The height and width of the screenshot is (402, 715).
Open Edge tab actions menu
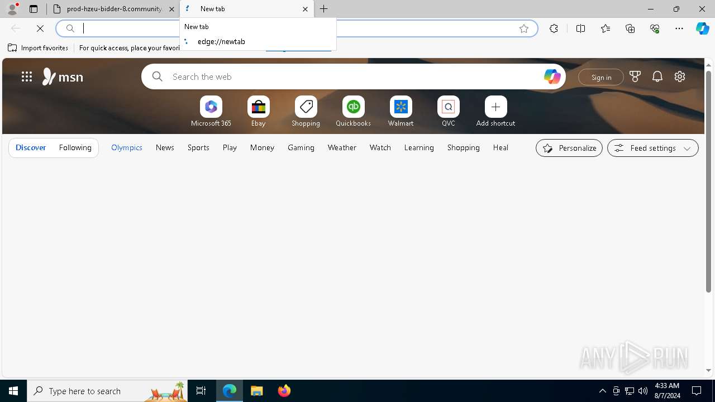point(34,9)
